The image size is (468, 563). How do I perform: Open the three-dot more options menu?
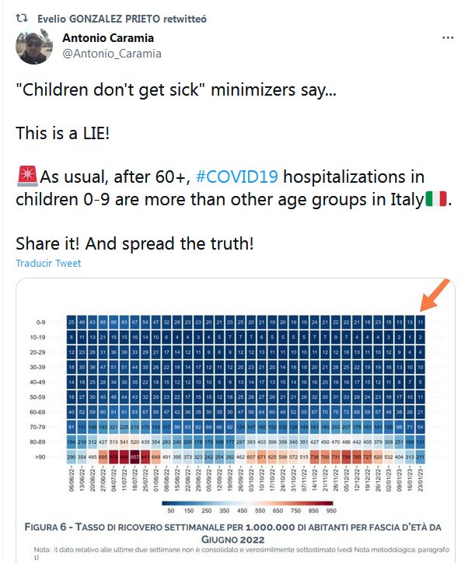click(x=447, y=38)
